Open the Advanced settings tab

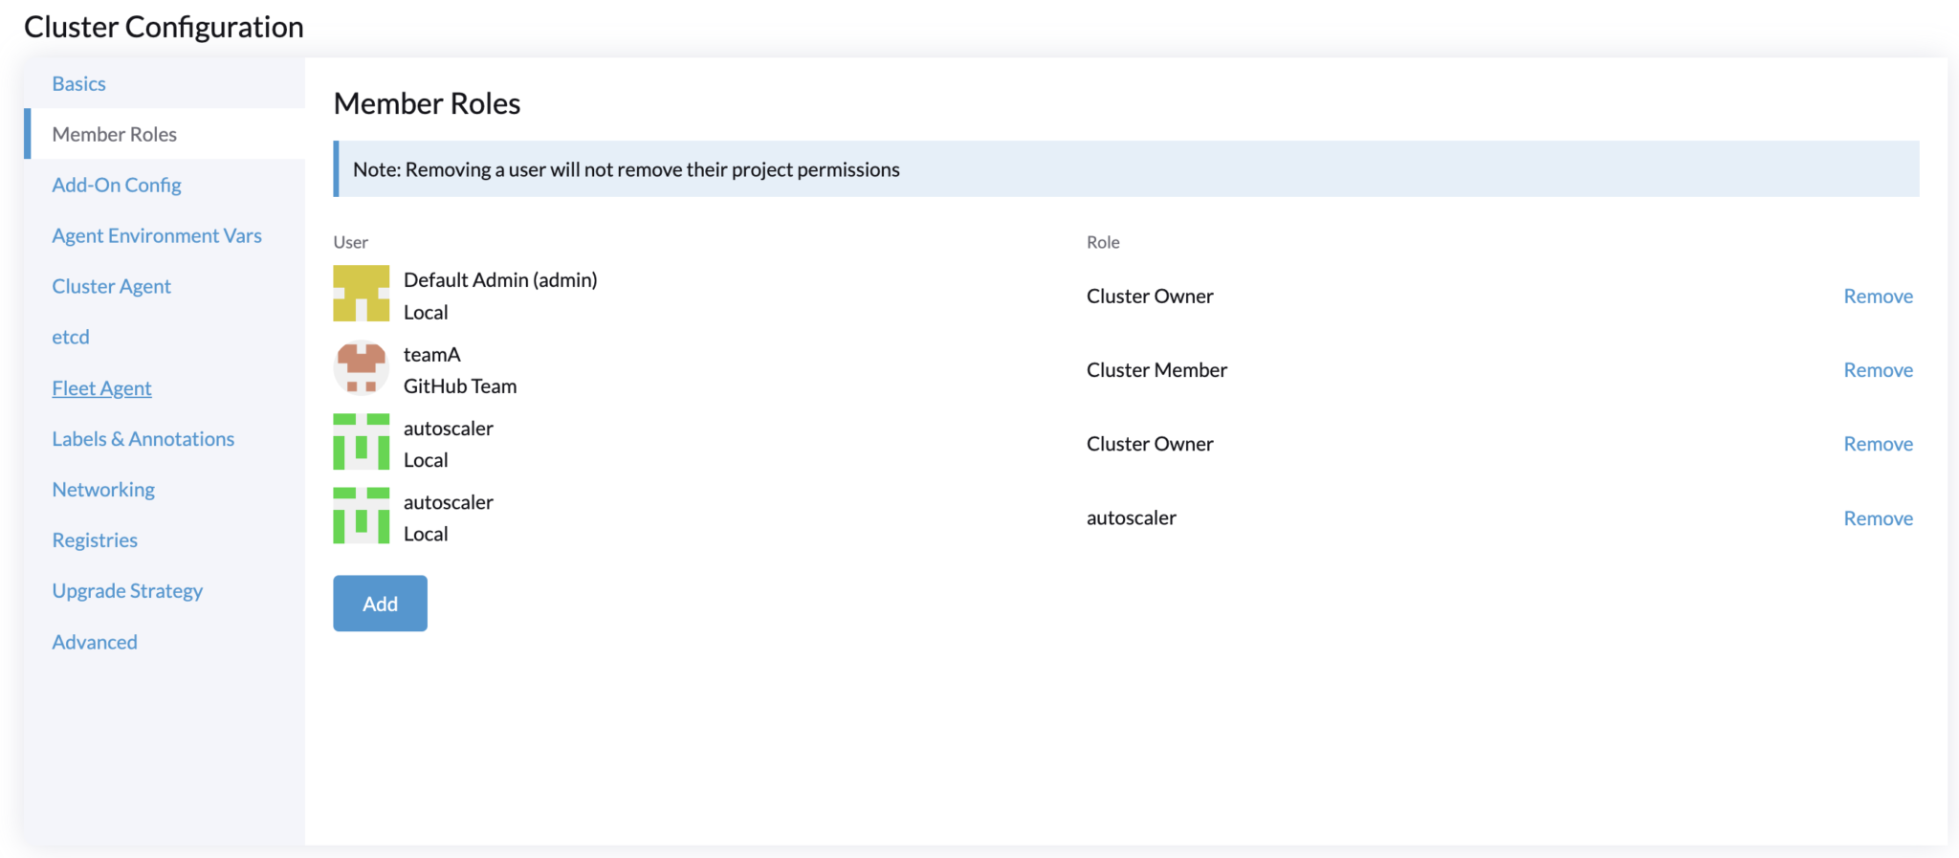click(x=95, y=642)
